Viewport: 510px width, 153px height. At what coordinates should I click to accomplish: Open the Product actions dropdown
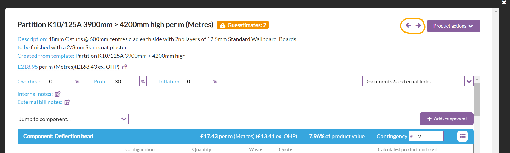click(453, 26)
